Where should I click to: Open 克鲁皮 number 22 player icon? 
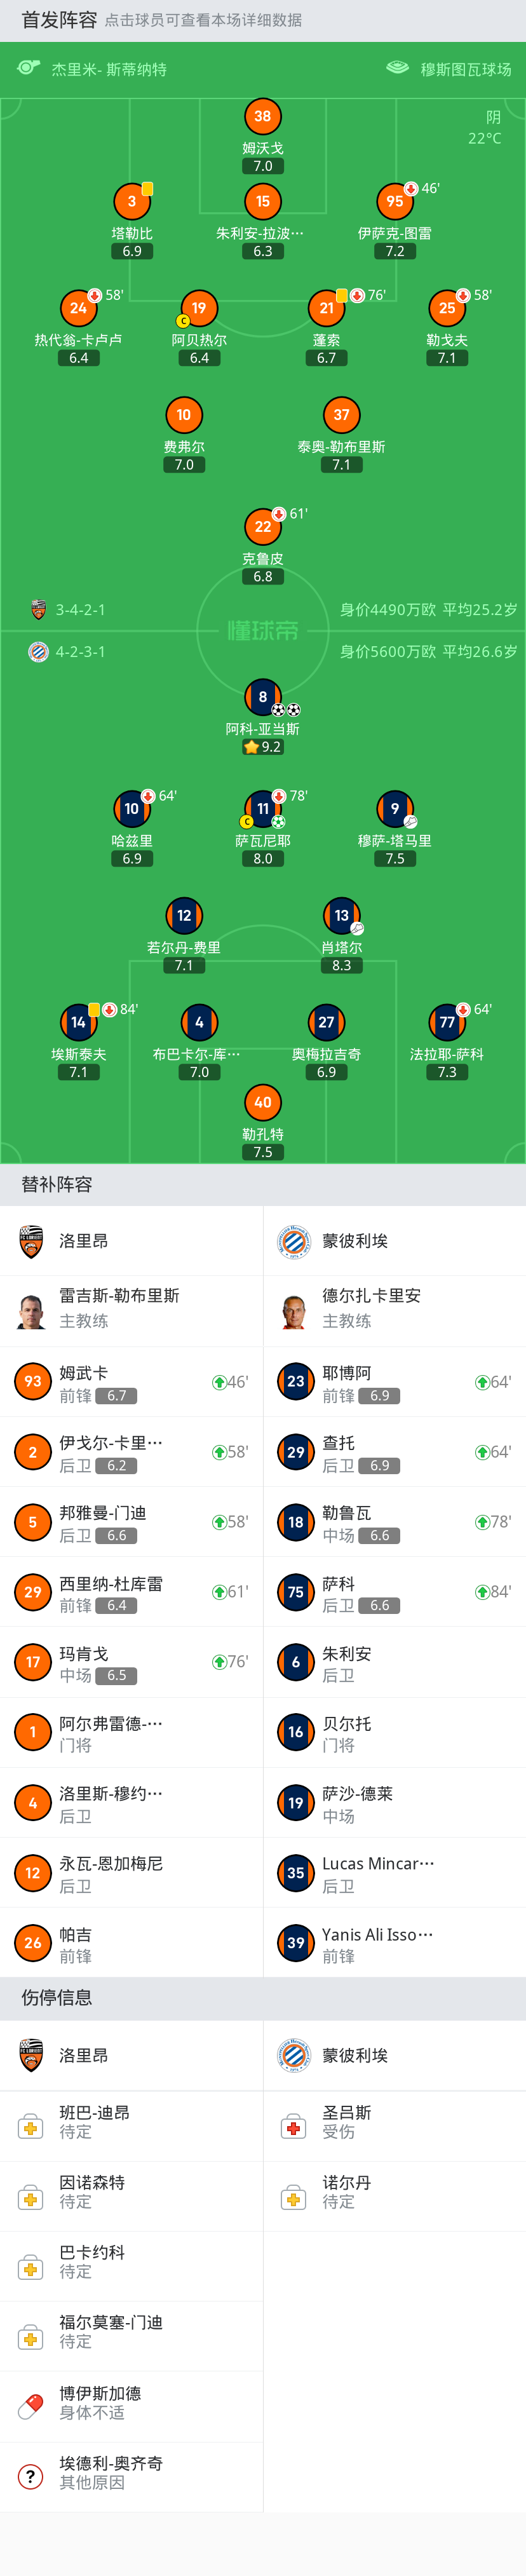click(262, 526)
